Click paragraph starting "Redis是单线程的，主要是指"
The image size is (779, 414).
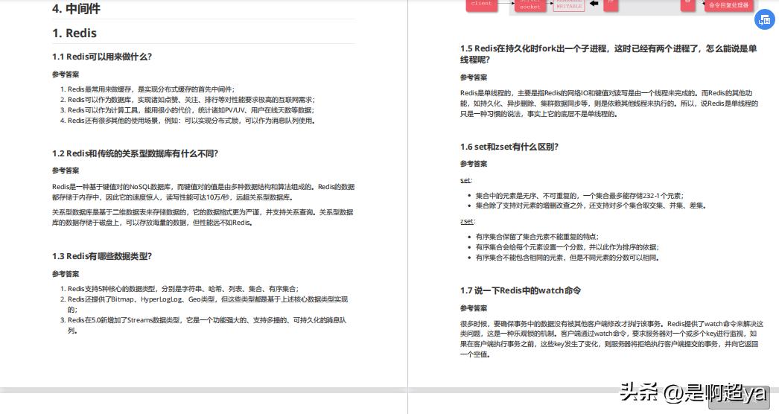(x=609, y=103)
